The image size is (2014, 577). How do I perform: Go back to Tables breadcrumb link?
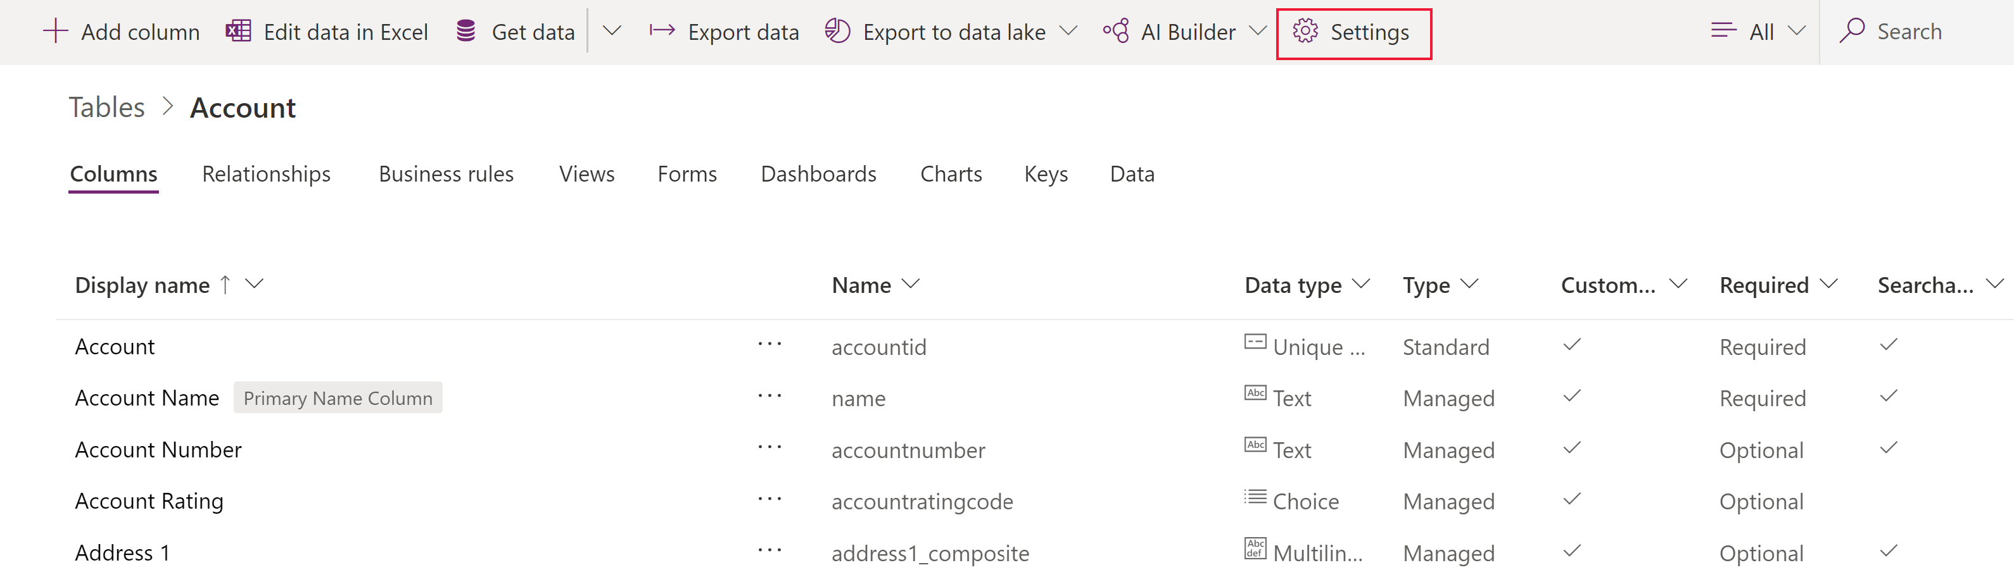pyautogui.click(x=106, y=107)
